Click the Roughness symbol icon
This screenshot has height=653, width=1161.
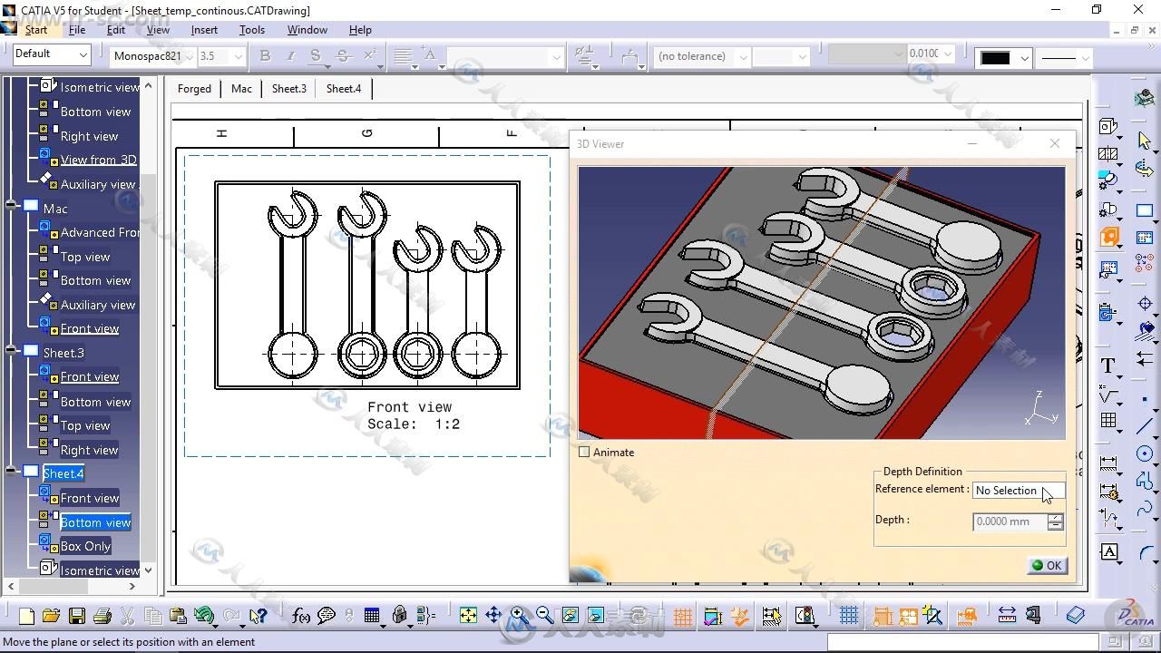click(x=1107, y=395)
